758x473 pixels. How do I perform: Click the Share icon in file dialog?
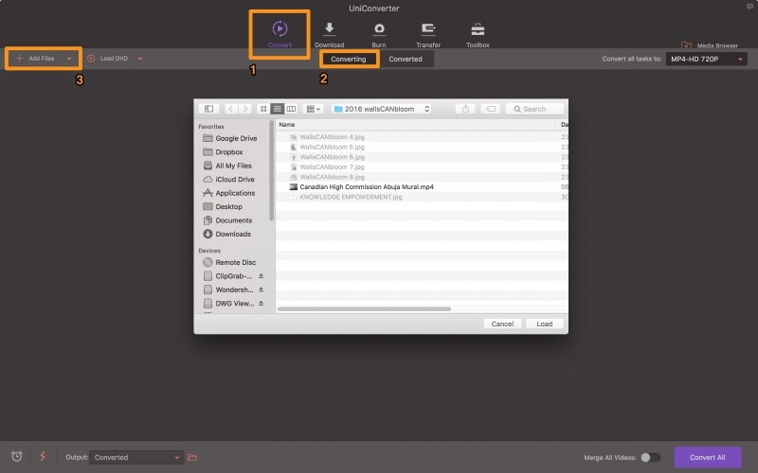(x=465, y=109)
